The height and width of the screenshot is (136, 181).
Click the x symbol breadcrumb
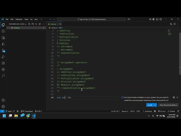coord(61,28)
